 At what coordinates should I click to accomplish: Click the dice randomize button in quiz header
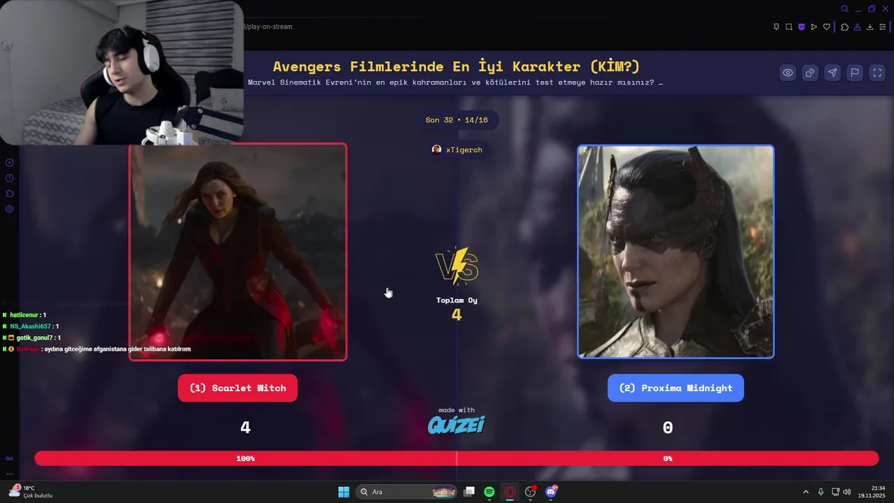coord(810,73)
